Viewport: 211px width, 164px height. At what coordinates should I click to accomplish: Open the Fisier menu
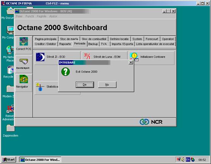pyautogui.click(x=19, y=16)
